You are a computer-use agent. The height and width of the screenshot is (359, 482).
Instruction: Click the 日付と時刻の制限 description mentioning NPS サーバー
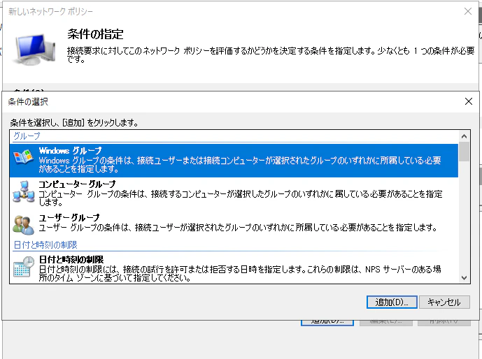240,273
